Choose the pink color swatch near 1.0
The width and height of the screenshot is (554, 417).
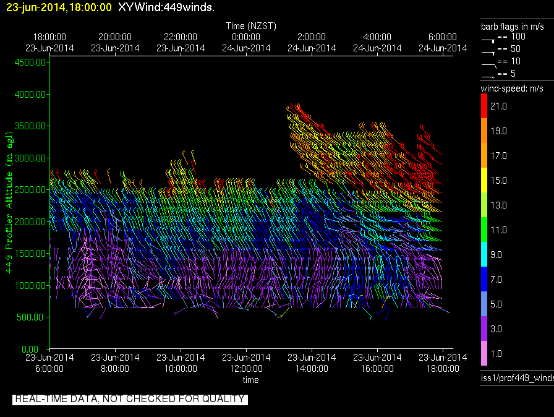[x=485, y=353]
